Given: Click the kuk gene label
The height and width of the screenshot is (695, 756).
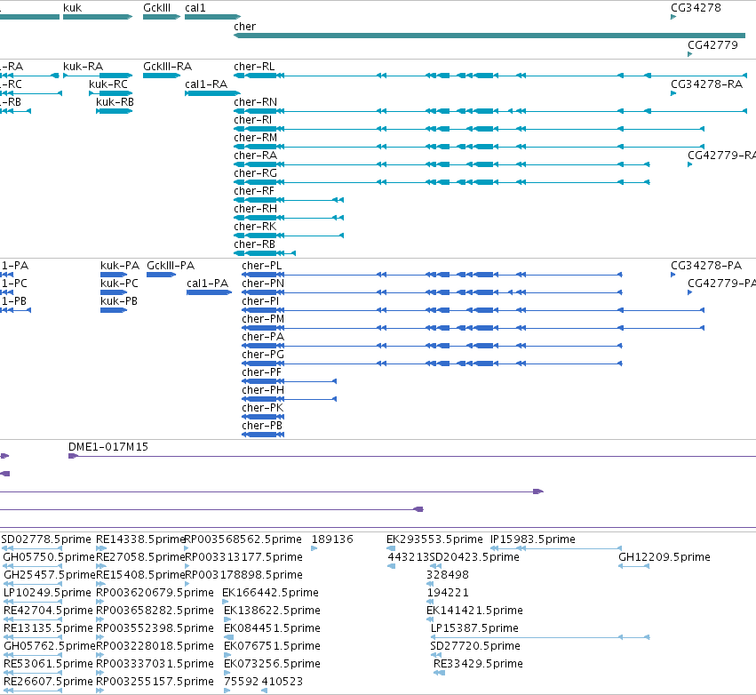Looking at the screenshot, I should coord(72,8).
